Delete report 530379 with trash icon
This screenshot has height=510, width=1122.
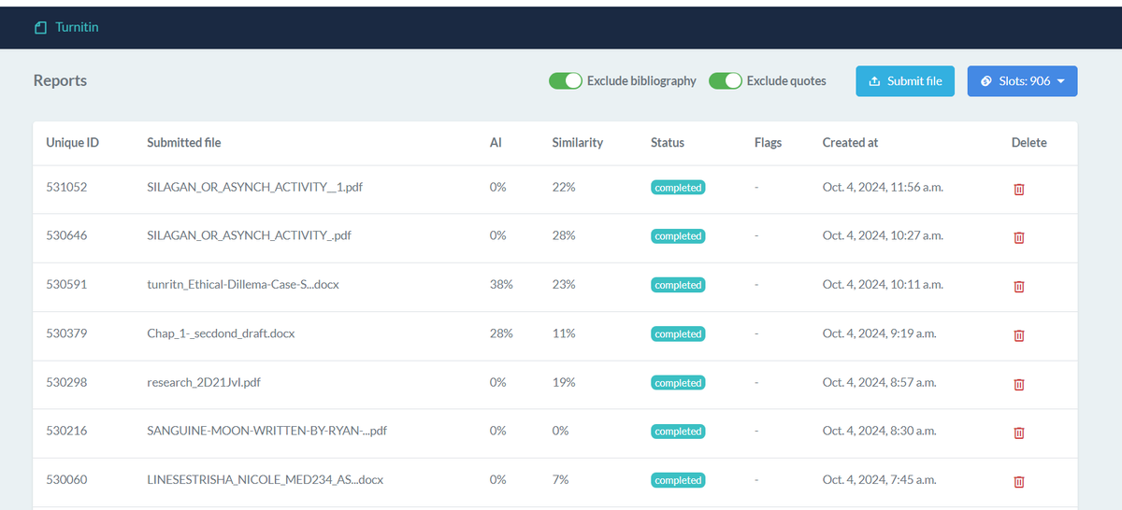pos(1019,334)
